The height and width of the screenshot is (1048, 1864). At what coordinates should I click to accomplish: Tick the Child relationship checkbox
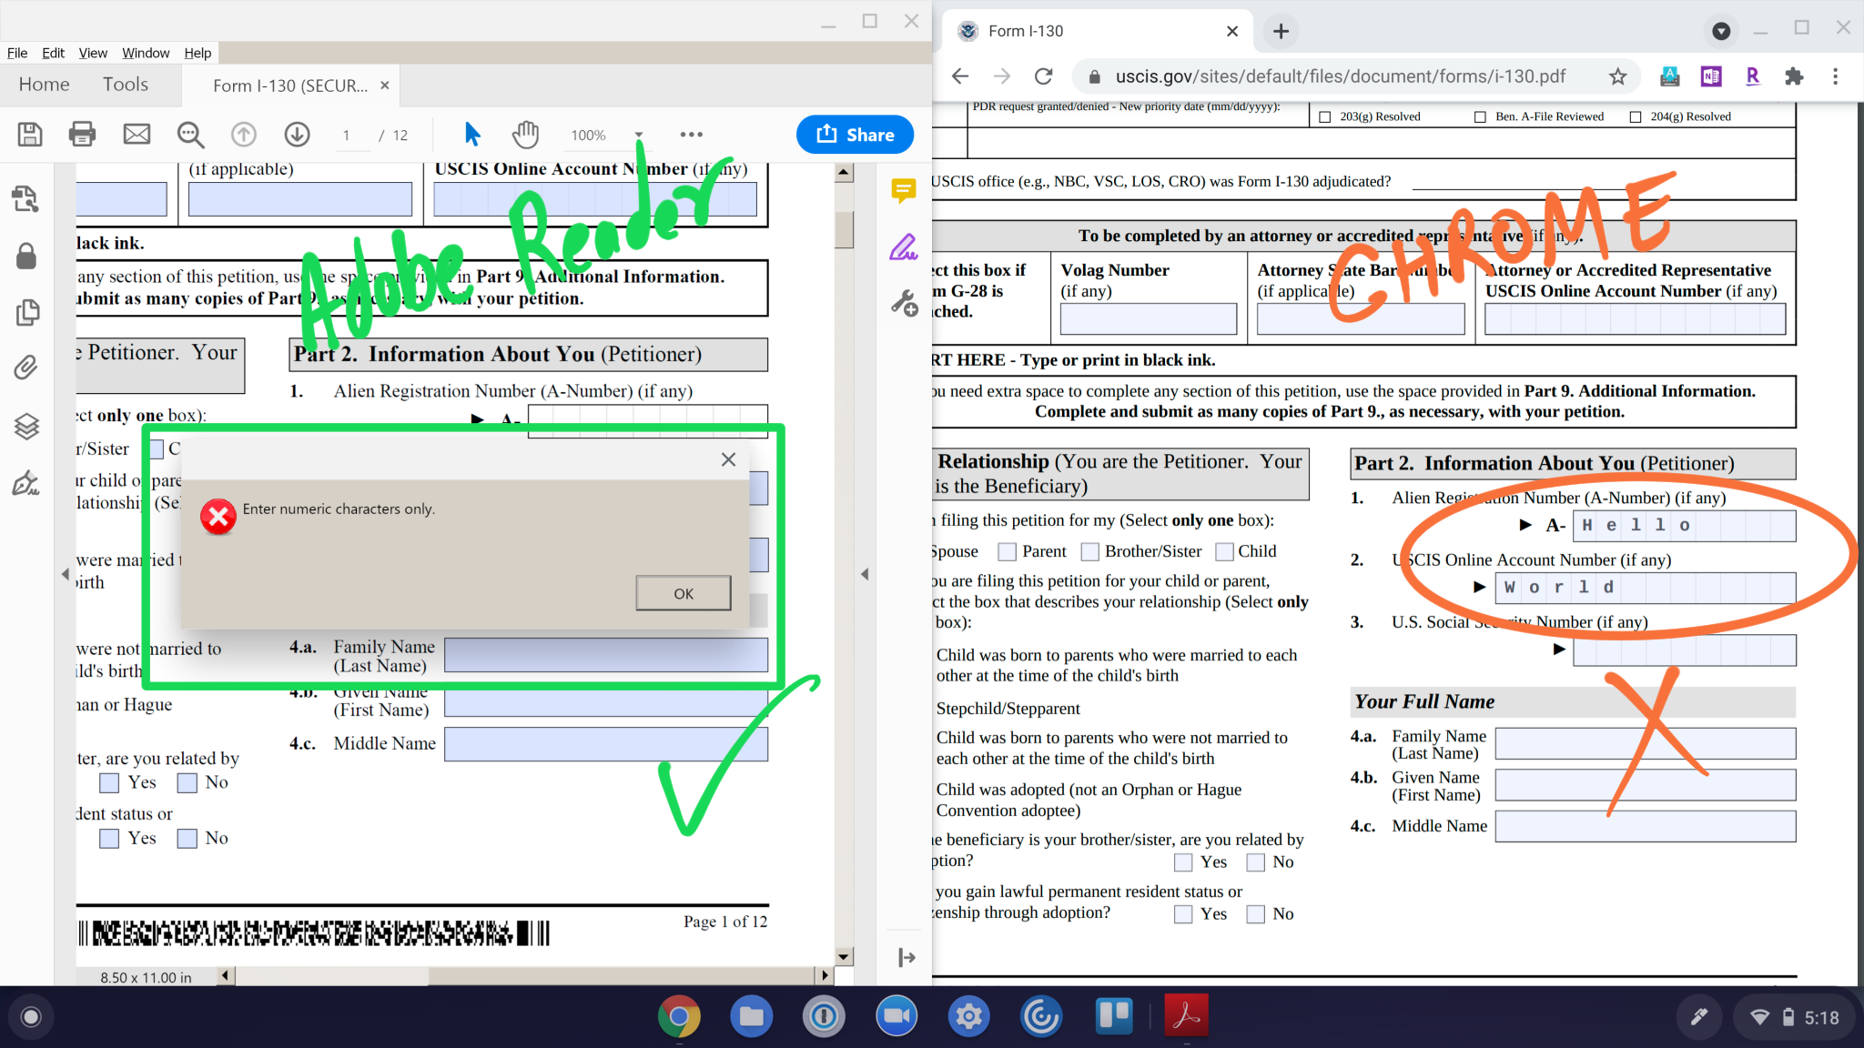tap(1224, 551)
